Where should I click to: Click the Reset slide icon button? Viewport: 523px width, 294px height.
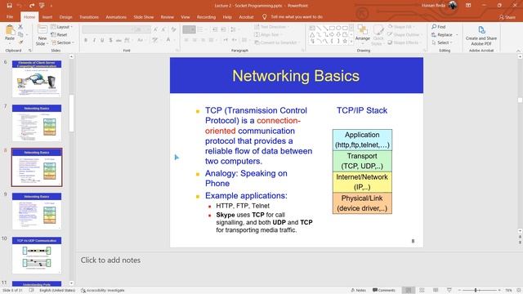(x=53, y=34)
